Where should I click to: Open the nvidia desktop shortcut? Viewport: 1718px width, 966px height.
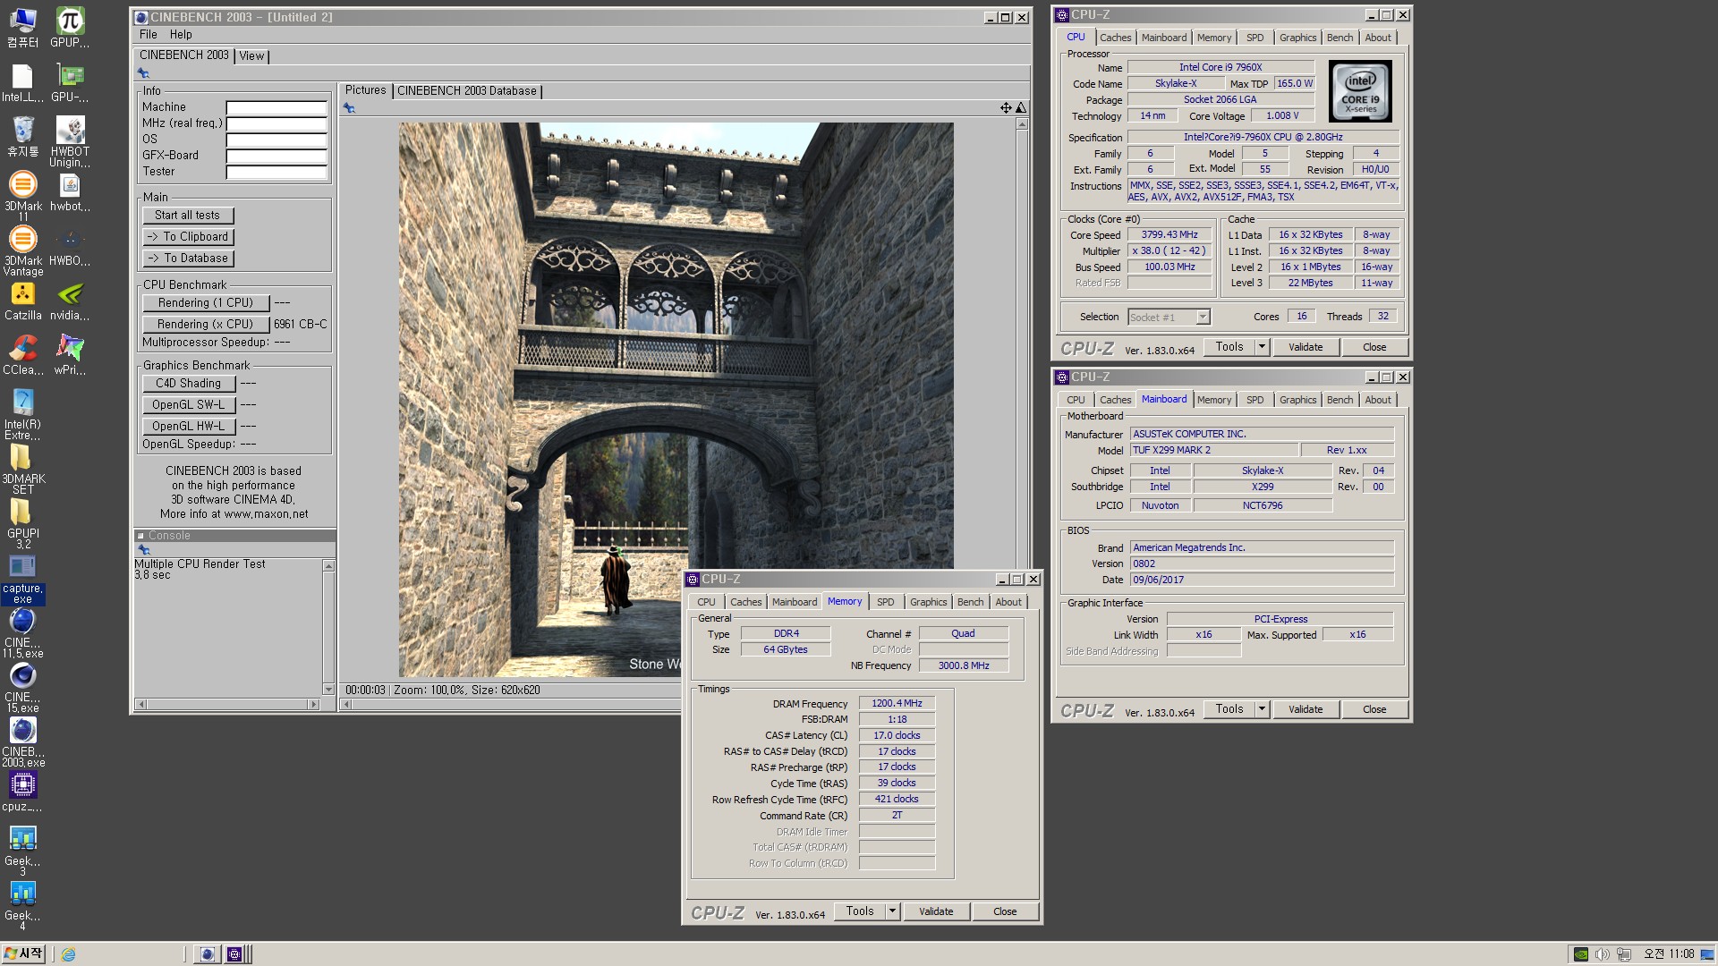coord(70,301)
